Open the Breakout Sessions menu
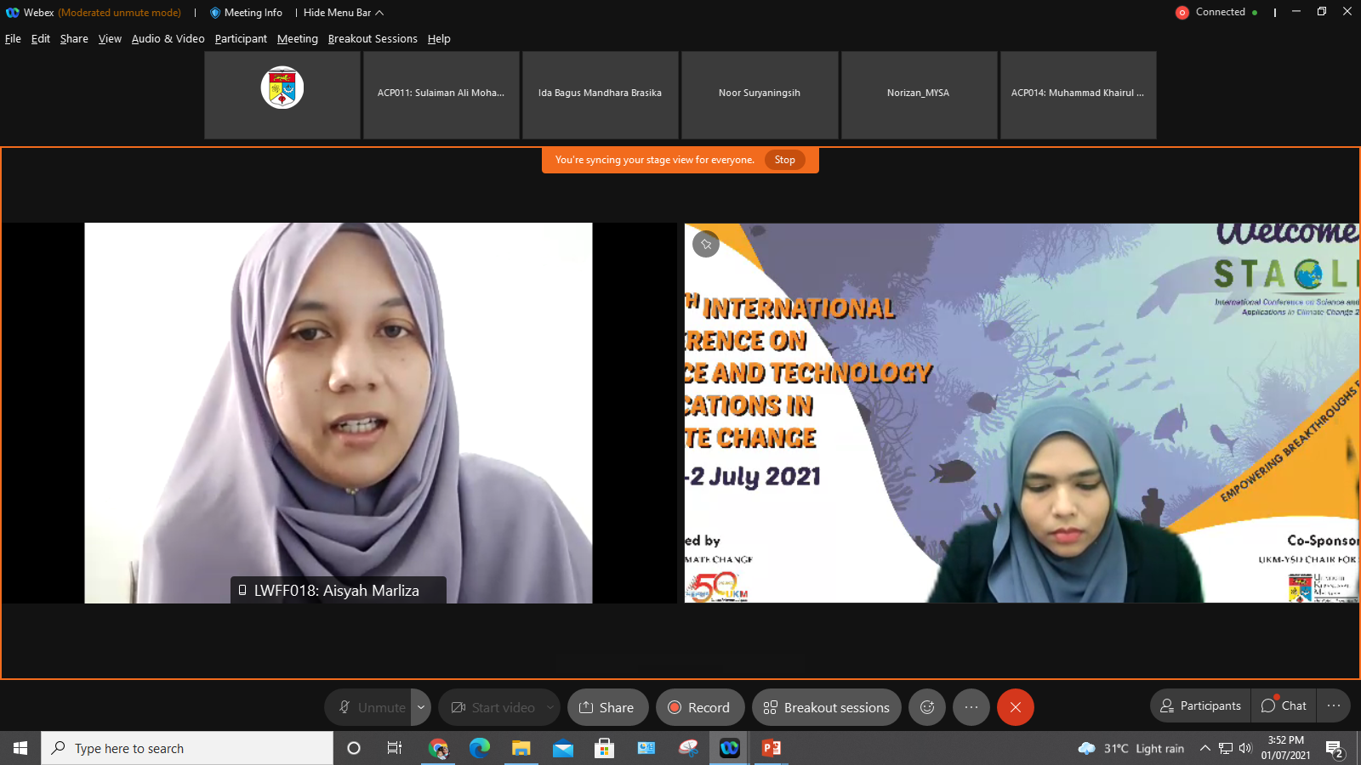The image size is (1361, 765). 373,39
